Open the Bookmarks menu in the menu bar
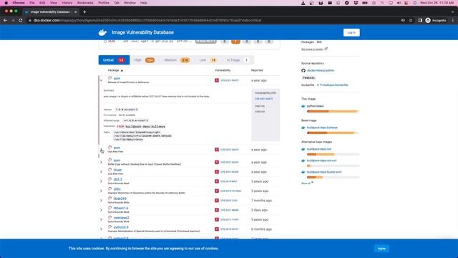 point(85,3)
